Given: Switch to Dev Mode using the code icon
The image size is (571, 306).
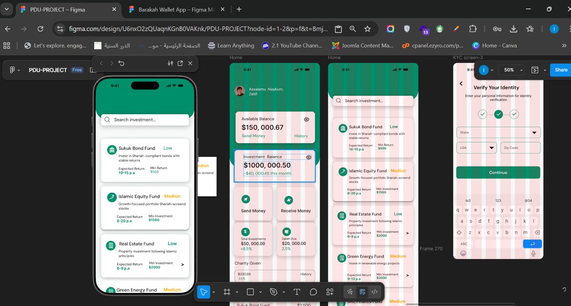Looking at the screenshot, I should pos(374,291).
